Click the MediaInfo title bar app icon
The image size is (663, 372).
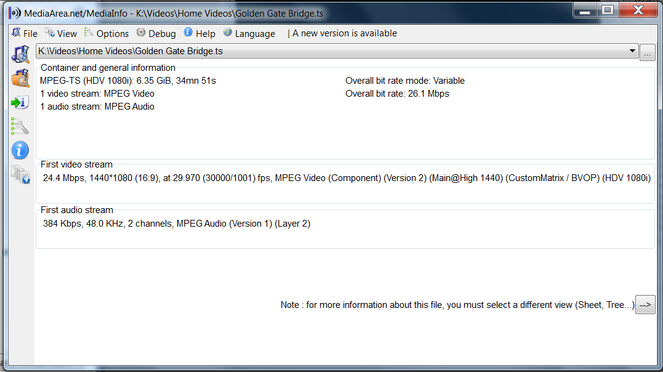click(15, 13)
